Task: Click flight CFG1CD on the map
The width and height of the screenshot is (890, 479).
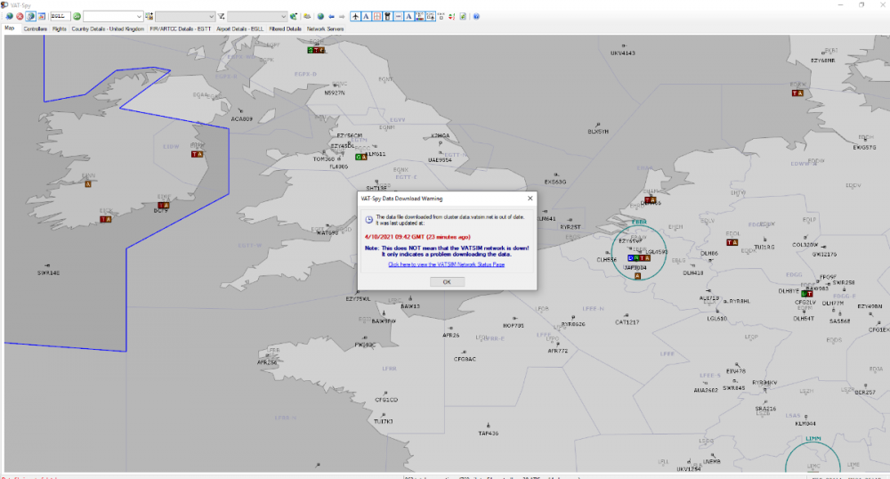Action: [x=386, y=400]
